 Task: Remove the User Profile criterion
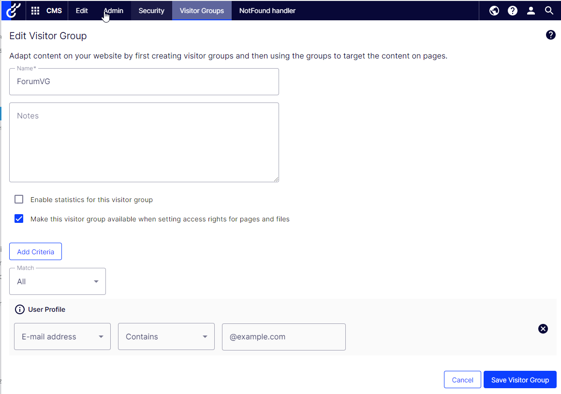543,329
